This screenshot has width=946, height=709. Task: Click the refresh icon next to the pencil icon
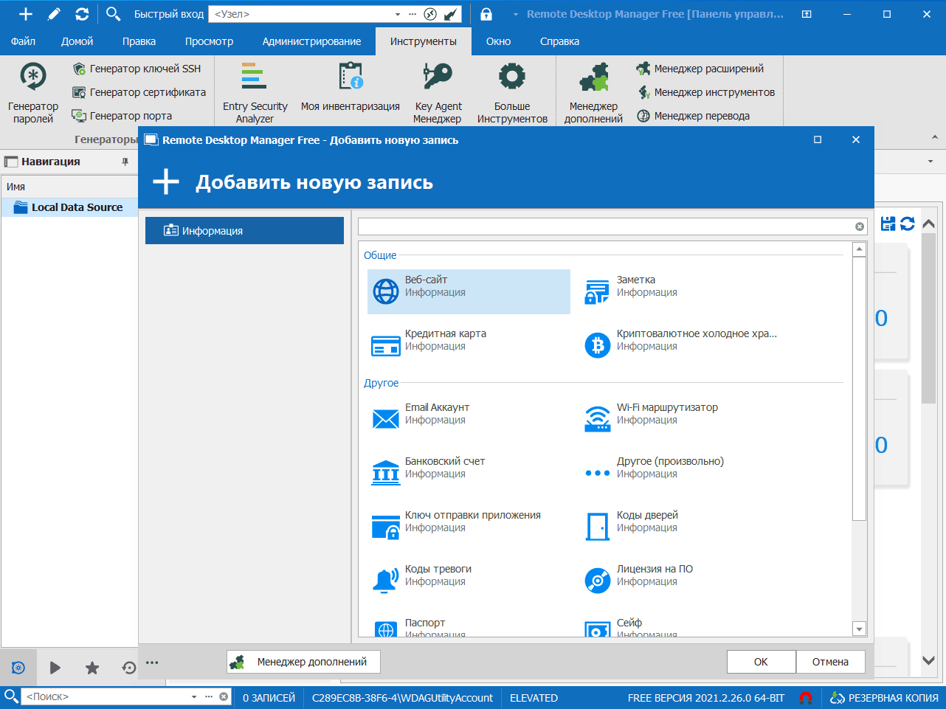[82, 14]
